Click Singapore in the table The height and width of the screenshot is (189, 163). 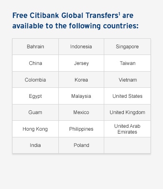pyautogui.click(x=128, y=47)
